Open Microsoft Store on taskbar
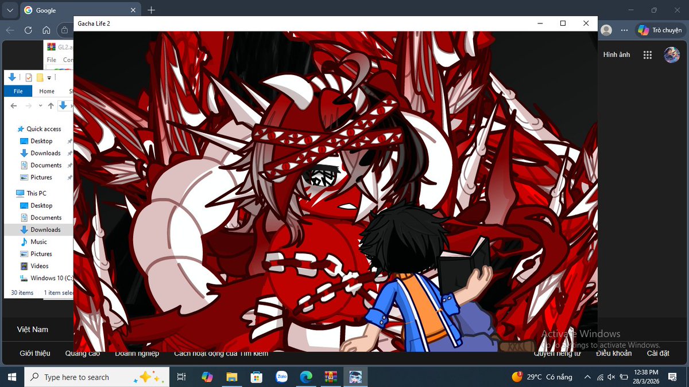689x387 pixels. point(257,377)
